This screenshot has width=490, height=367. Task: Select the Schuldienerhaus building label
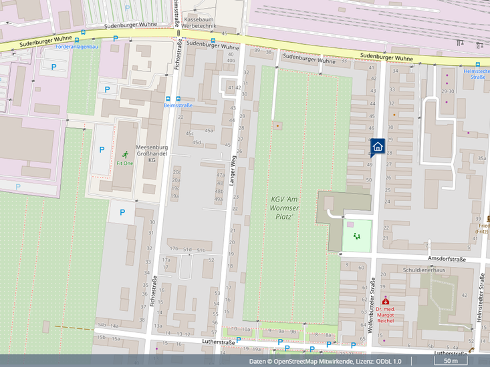420,270
